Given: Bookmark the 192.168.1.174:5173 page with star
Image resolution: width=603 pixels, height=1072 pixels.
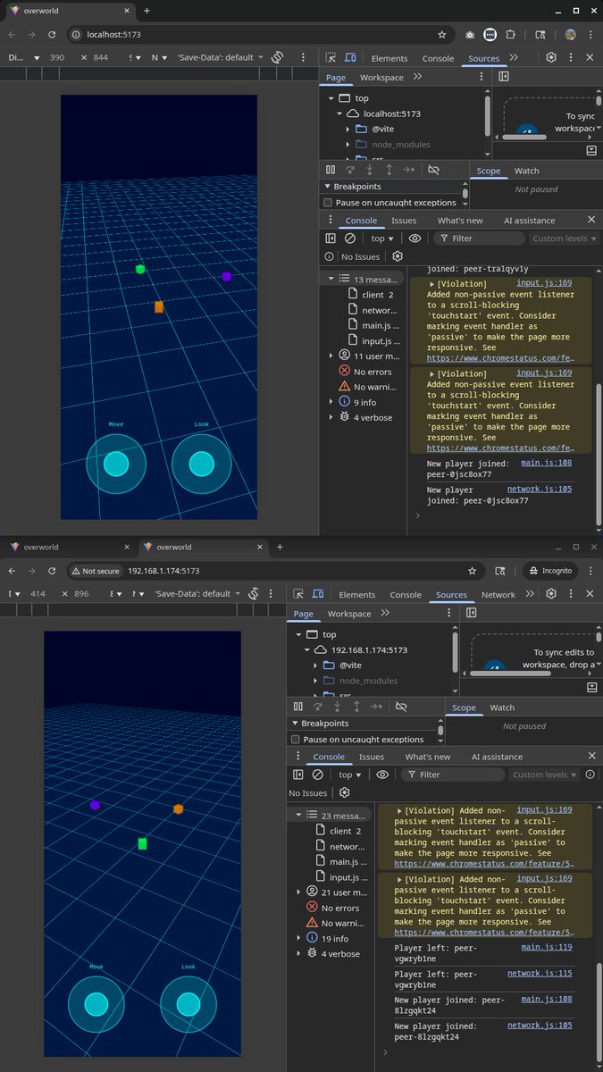Looking at the screenshot, I should click(472, 570).
